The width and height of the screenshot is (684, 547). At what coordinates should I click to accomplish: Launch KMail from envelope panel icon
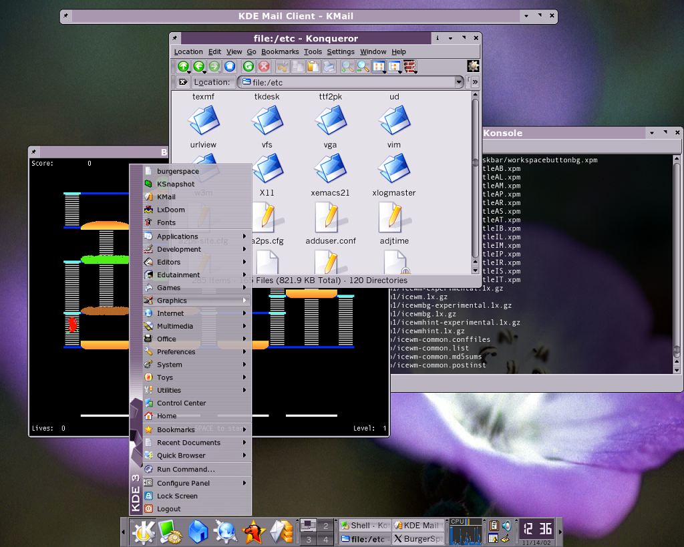click(281, 532)
